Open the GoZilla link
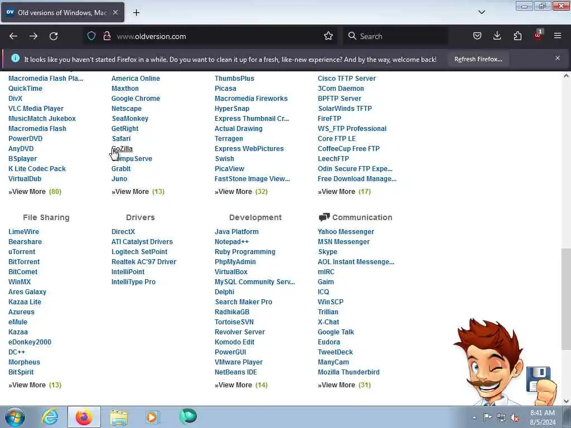Image resolution: width=571 pixels, height=428 pixels. click(122, 148)
